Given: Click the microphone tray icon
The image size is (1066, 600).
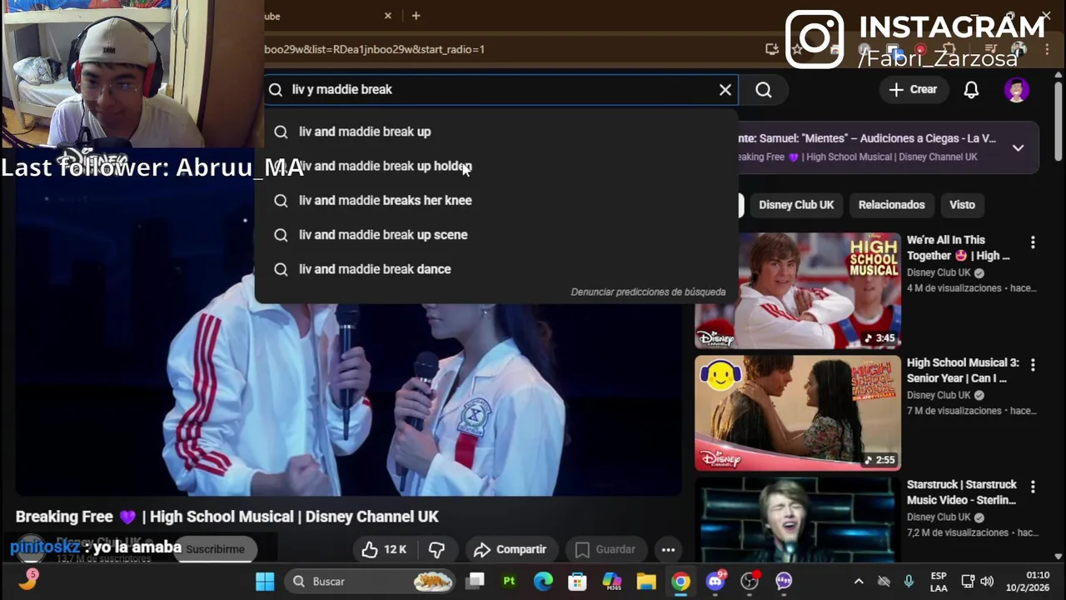Looking at the screenshot, I should (x=909, y=582).
